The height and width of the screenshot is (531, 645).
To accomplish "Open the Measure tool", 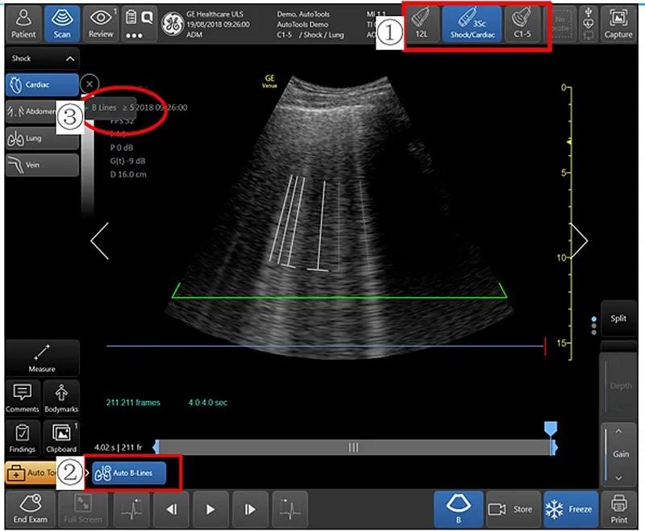I will pos(42,358).
